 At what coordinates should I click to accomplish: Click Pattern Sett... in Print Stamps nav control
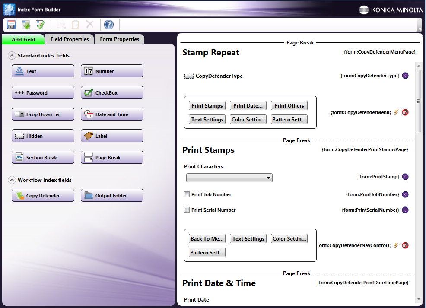tap(207, 253)
